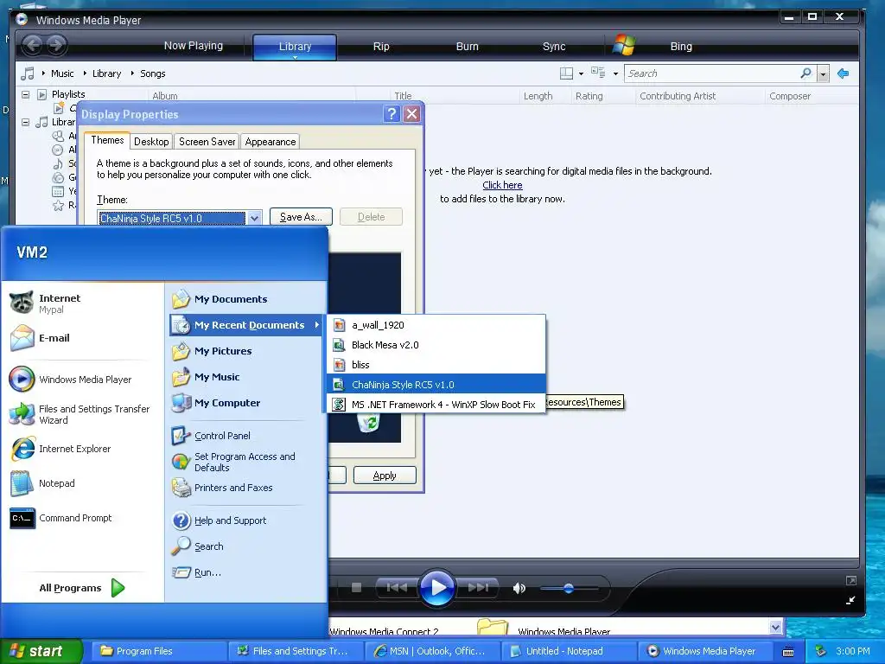The height and width of the screenshot is (664, 885).
Task: Switch to the Now Playing tab
Action: [x=193, y=46]
